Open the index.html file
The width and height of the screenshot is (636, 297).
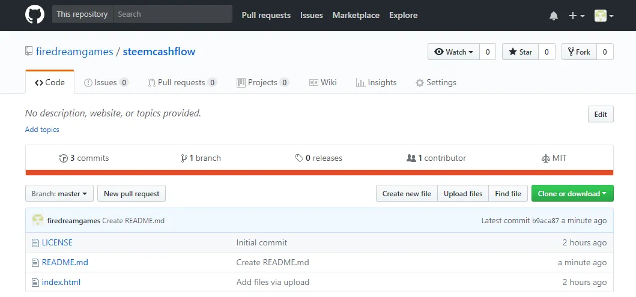coord(61,283)
